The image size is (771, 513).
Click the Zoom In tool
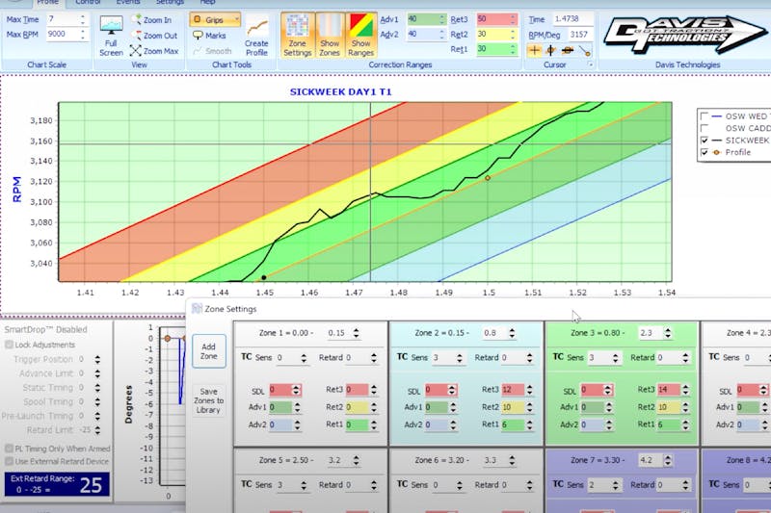point(154,19)
